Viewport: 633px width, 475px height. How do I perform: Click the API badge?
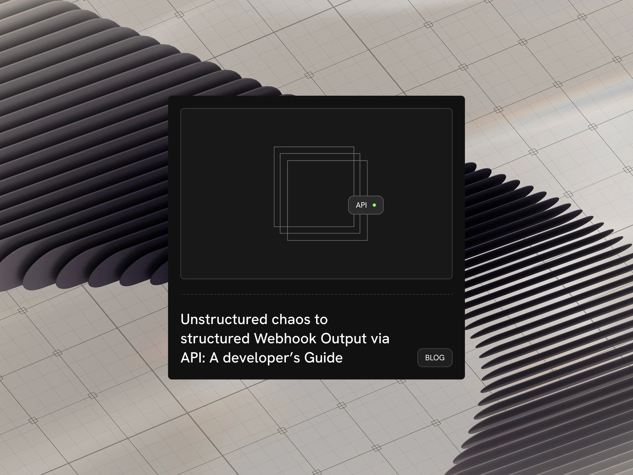366,205
